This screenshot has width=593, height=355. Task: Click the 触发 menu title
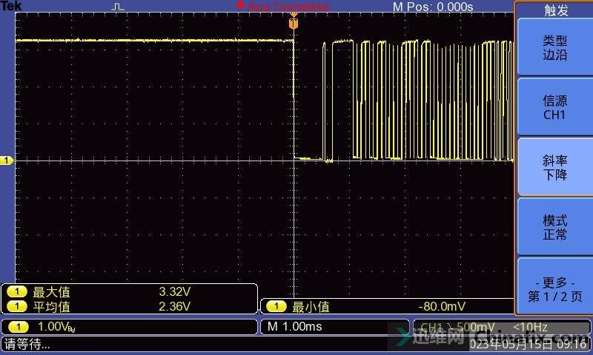[x=556, y=10]
